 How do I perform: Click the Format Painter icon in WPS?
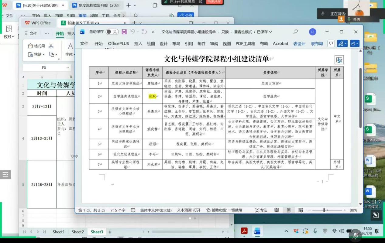click(x=30, y=46)
